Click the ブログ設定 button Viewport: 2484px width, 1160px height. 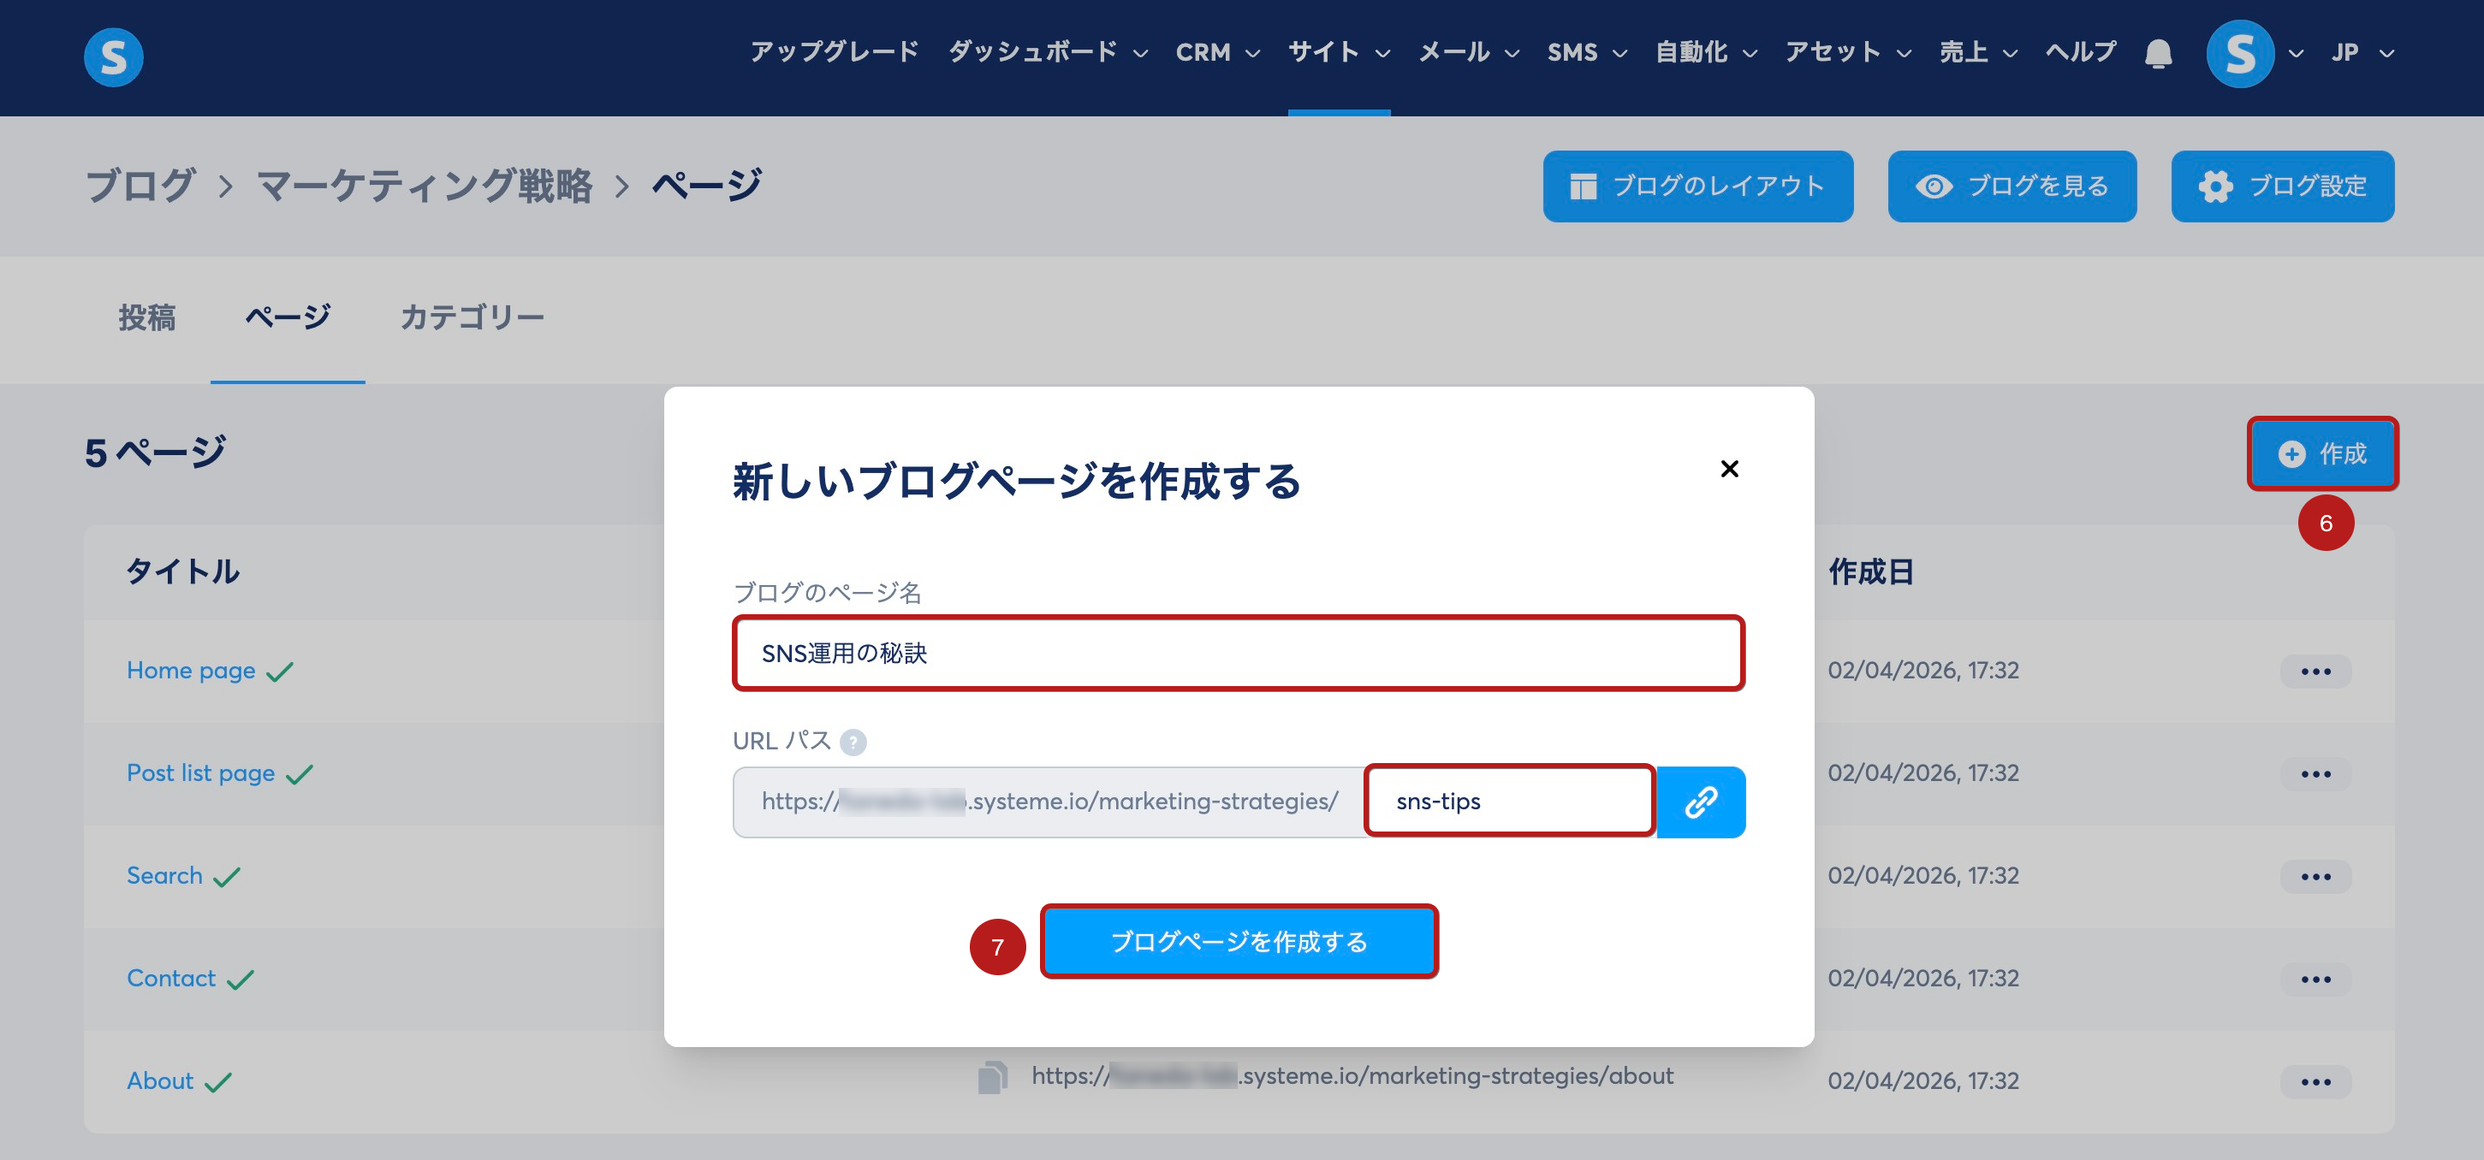pos(2281,186)
